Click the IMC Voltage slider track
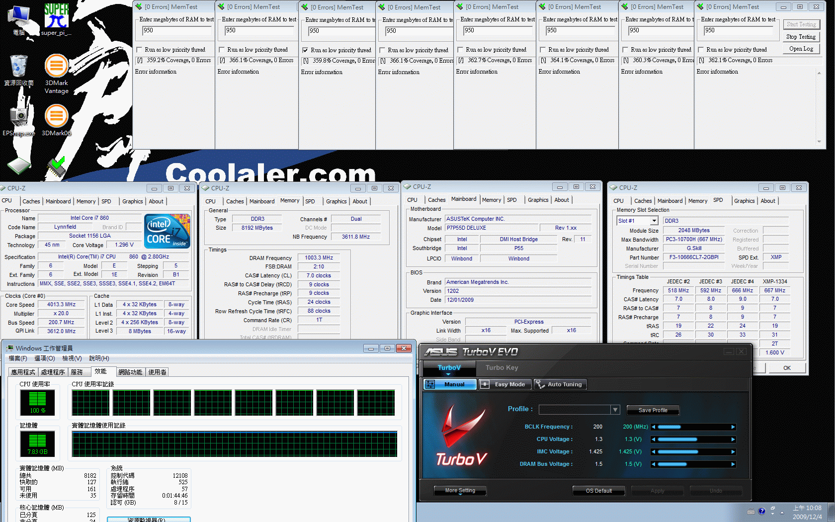This screenshot has height=522, width=835. [693, 452]
